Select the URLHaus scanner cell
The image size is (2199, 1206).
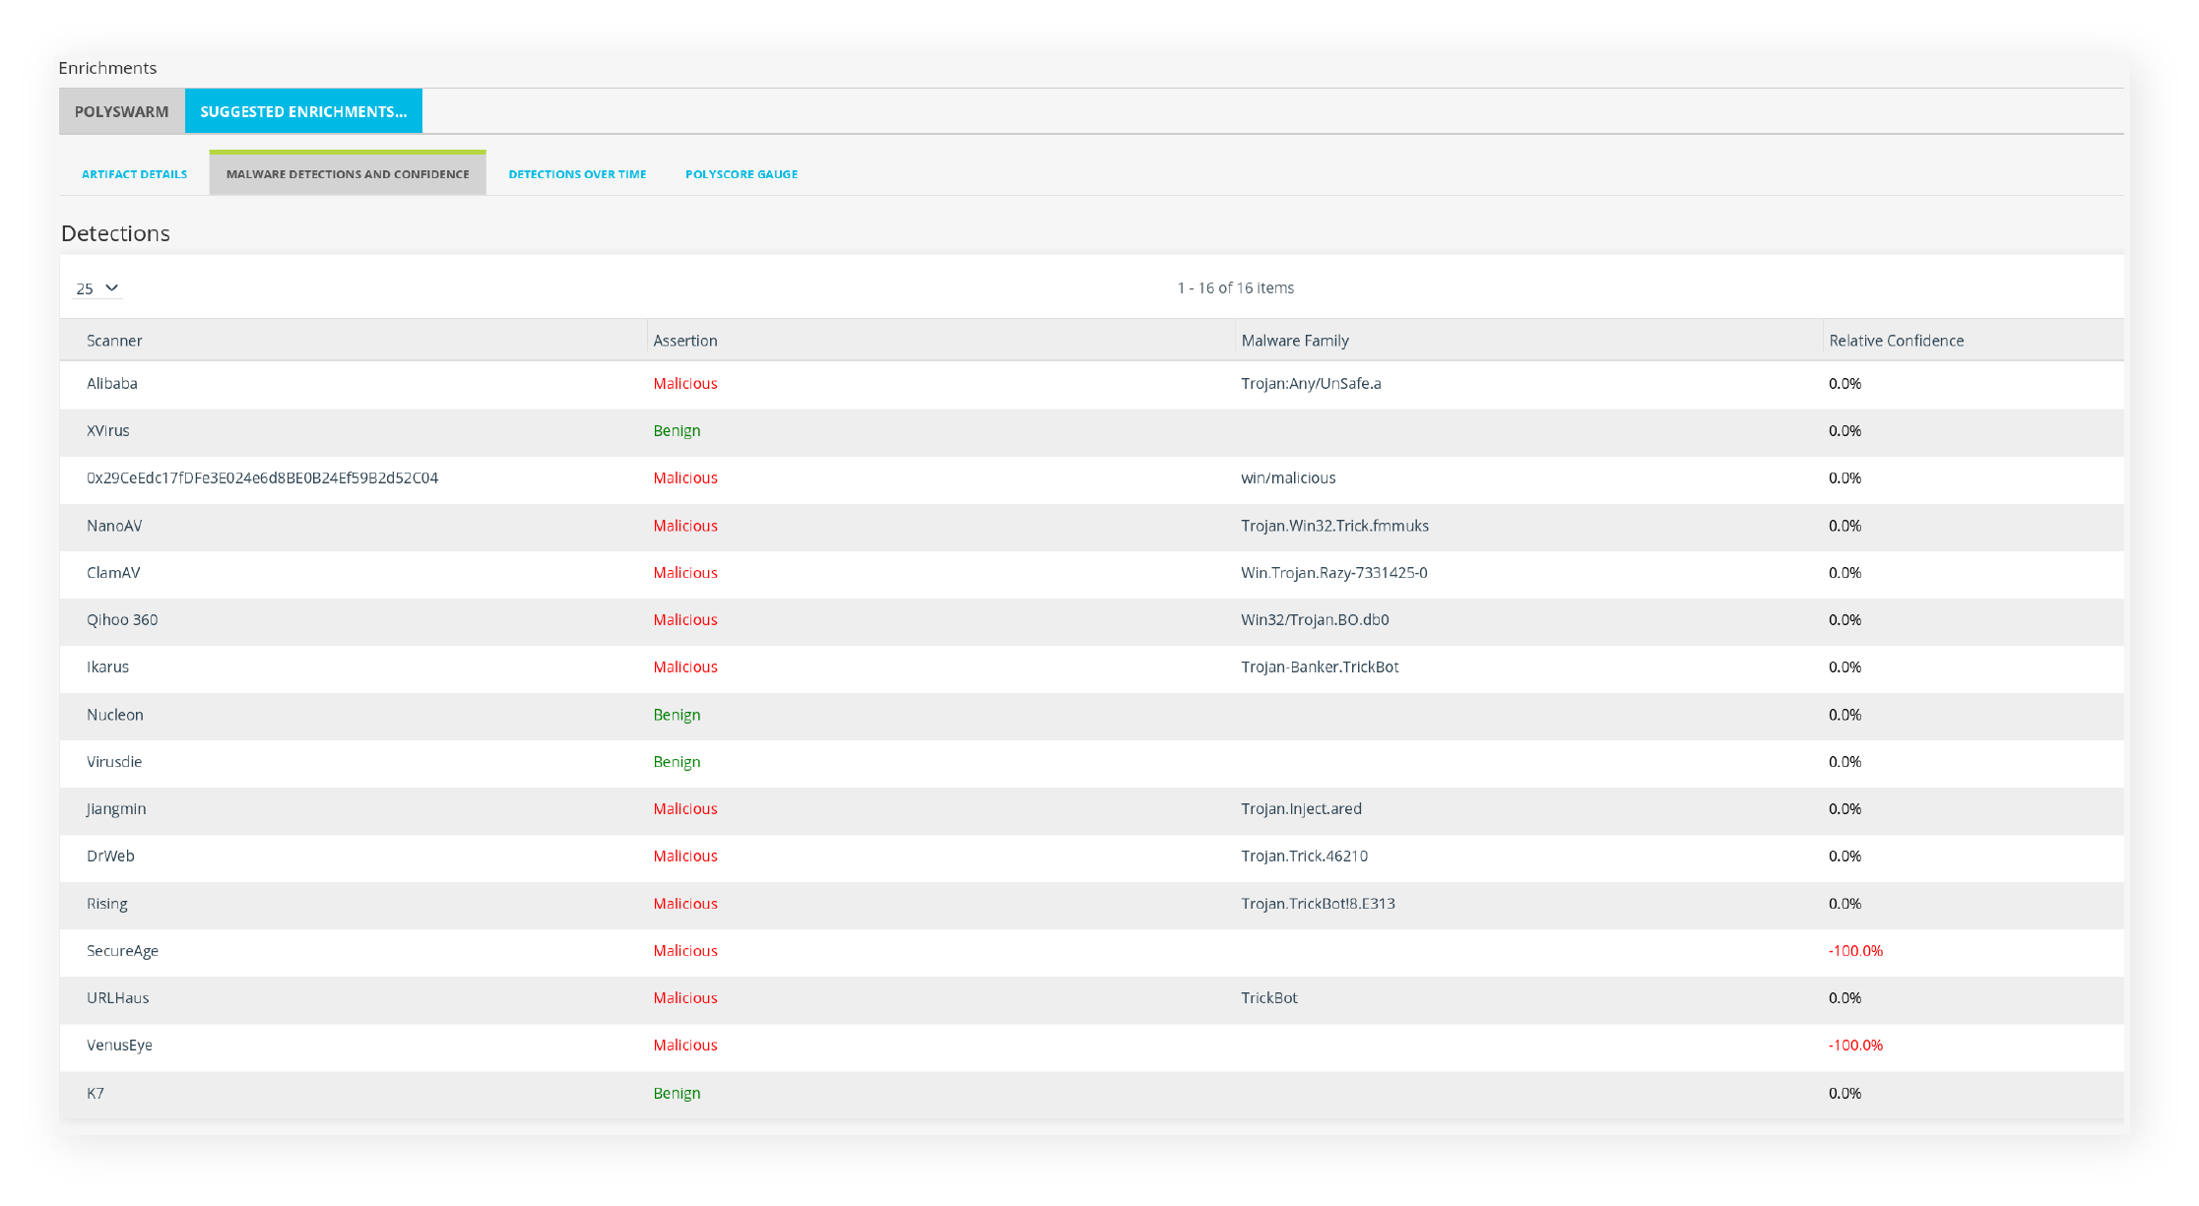pos(118,998)
